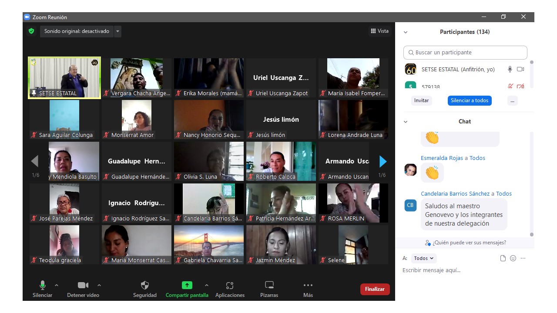The image size is (557, 313).
Task: Click the green encryption shield icon
Action: point(31,31)
